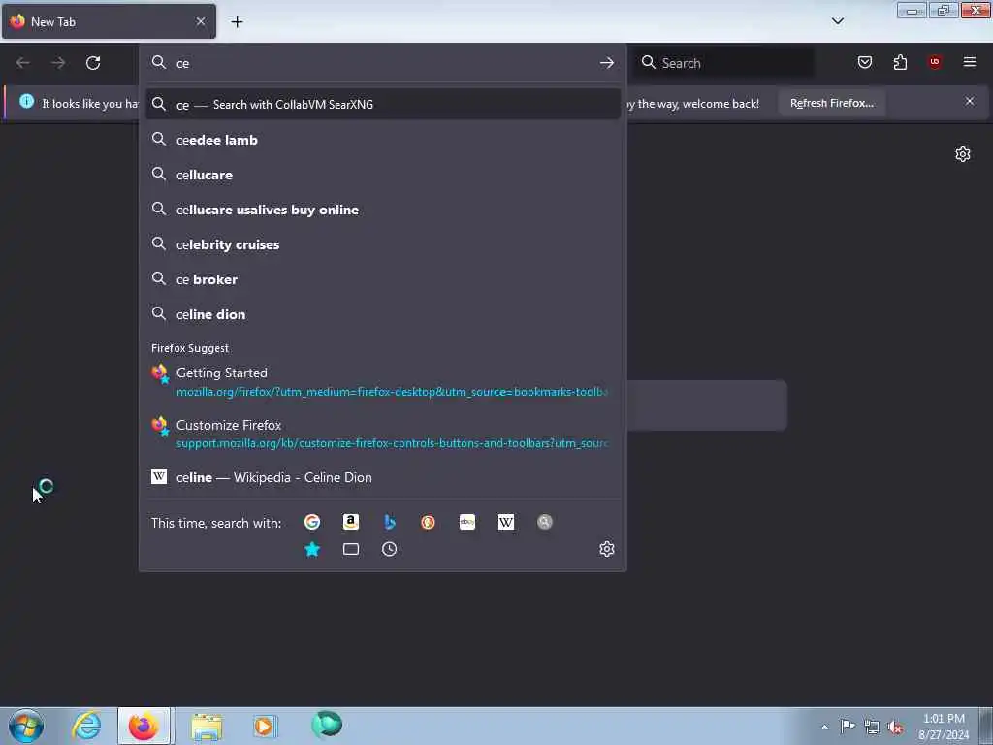Viewport: 993px width, 745px height.
Task: Choose the ce broker suggestion
Action: point(383,279)
